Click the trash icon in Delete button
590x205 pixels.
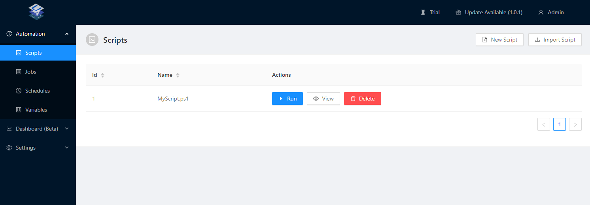pyautogui.click(x=353, y=99)
